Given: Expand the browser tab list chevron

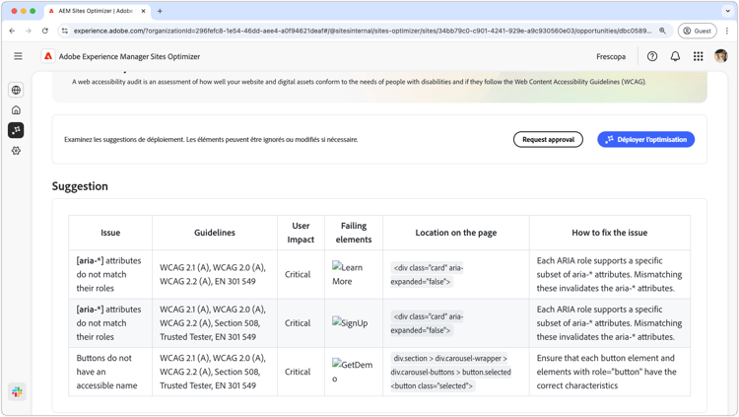Looking at the screenshot, I should pyautogui.click(x=728, y=11).
